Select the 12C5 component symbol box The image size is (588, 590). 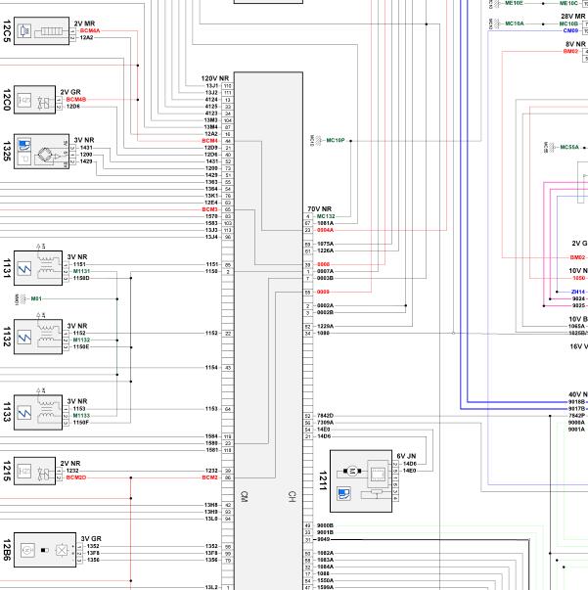tap(41, 31)
